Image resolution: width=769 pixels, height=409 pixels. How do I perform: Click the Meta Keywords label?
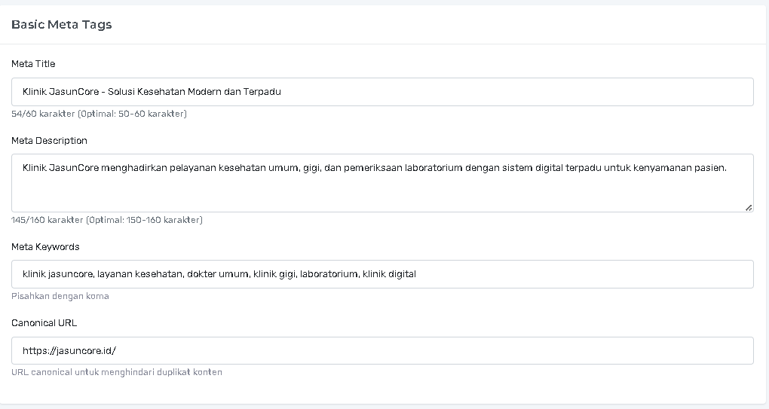tap(45, 247)
